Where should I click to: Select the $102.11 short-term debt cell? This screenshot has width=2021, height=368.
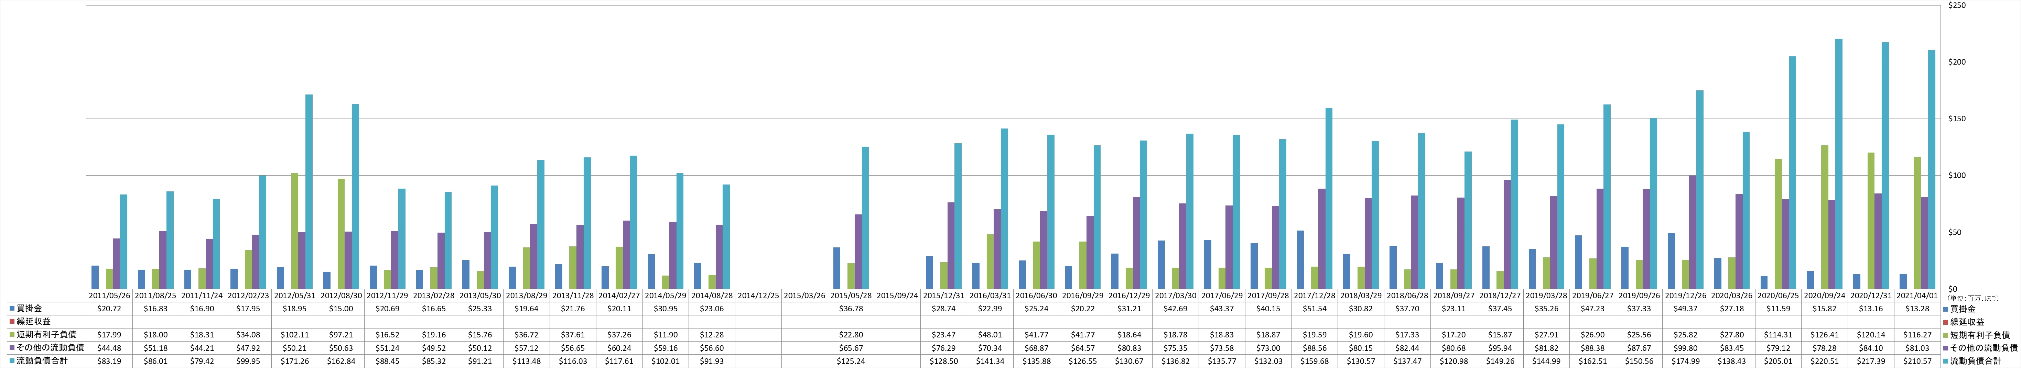point(295,335)
